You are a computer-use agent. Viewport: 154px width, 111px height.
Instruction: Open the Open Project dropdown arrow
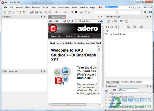point(28,12)
